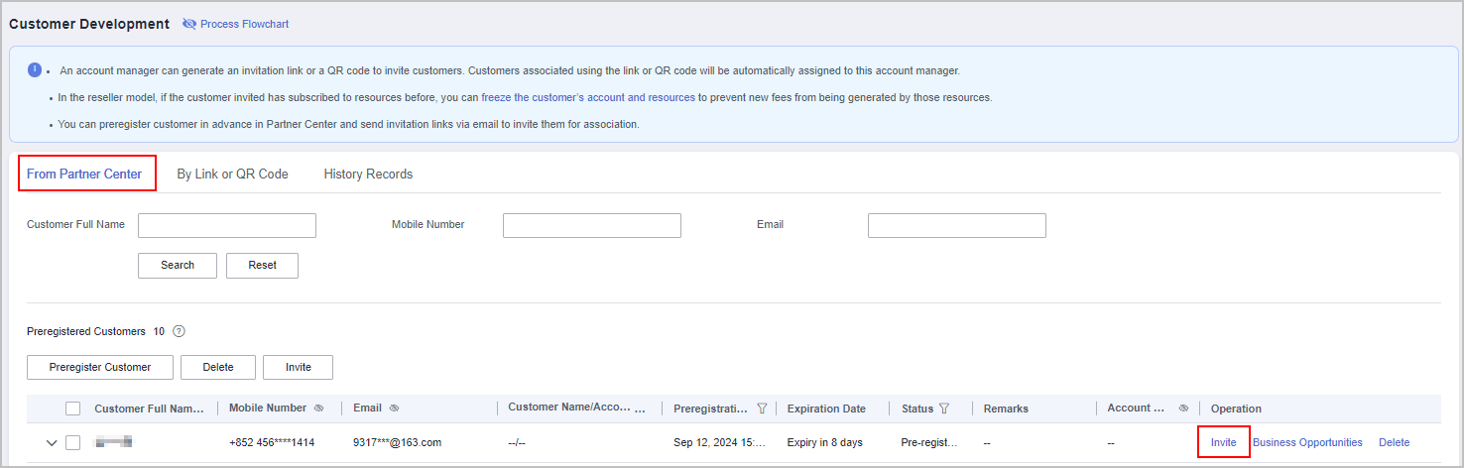This screenshot has width=1464, height=468.
Task: Expand the row for +852 456****1414
Action: [52, 442]
